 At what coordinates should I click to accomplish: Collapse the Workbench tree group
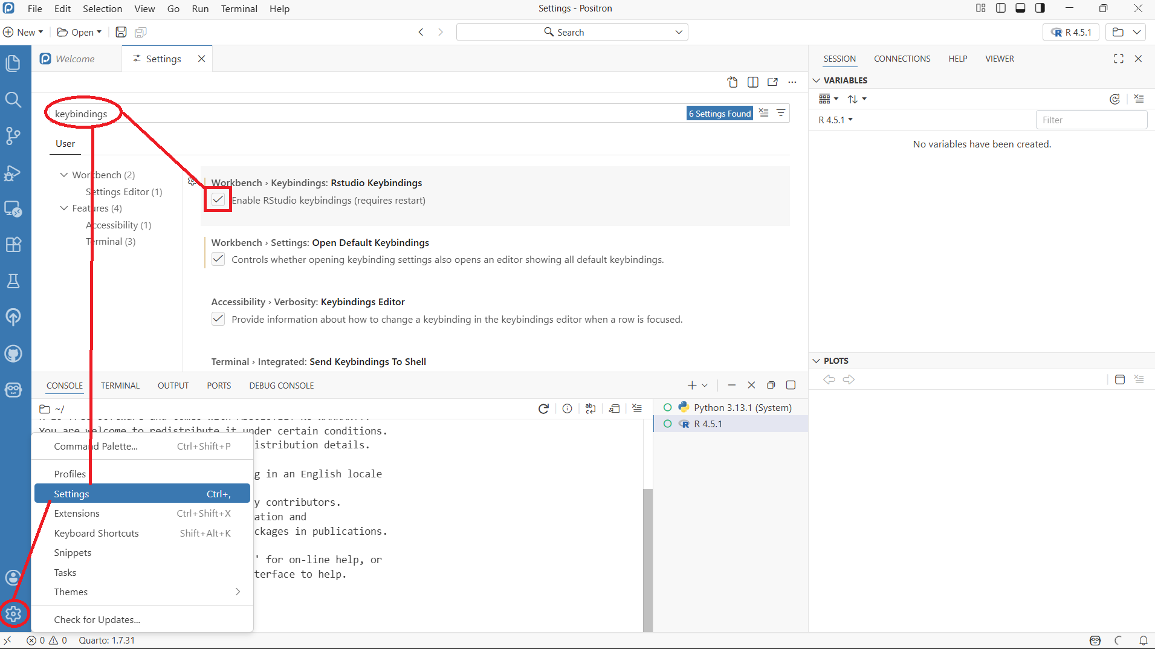[64, 175]
